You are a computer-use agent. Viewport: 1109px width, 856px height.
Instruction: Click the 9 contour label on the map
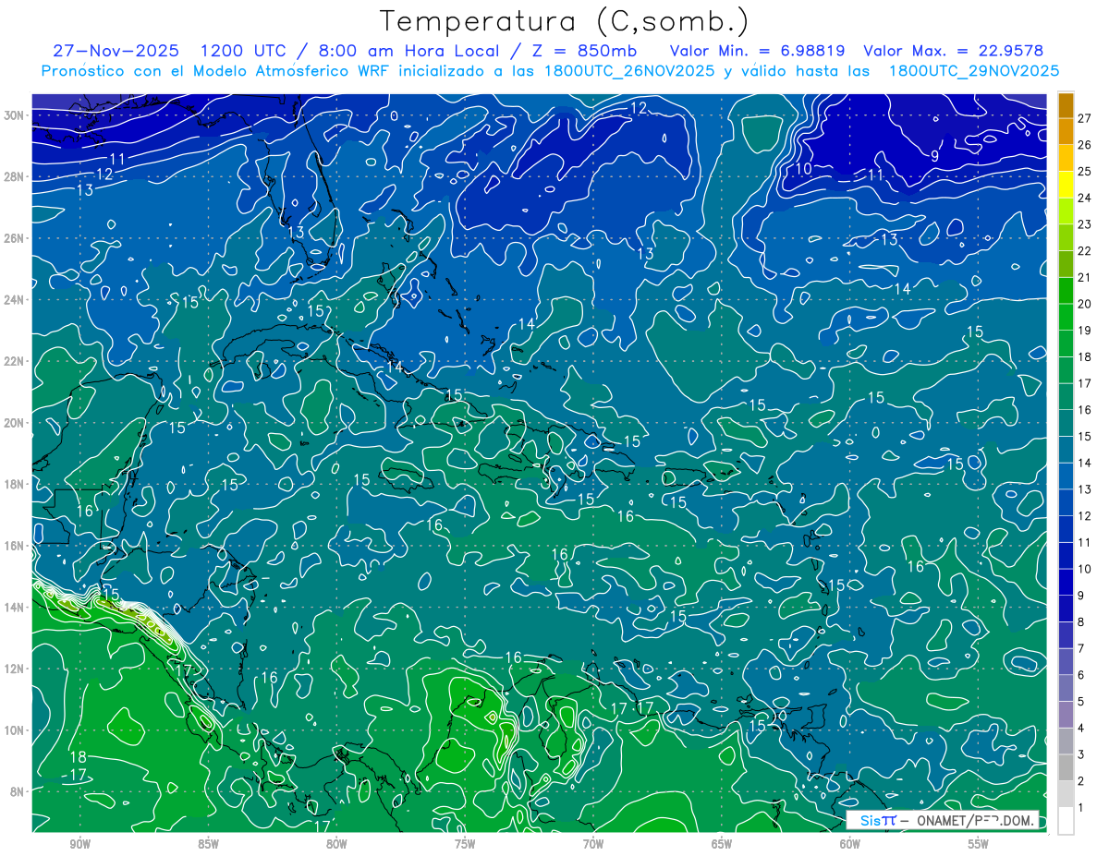[933, 156]
